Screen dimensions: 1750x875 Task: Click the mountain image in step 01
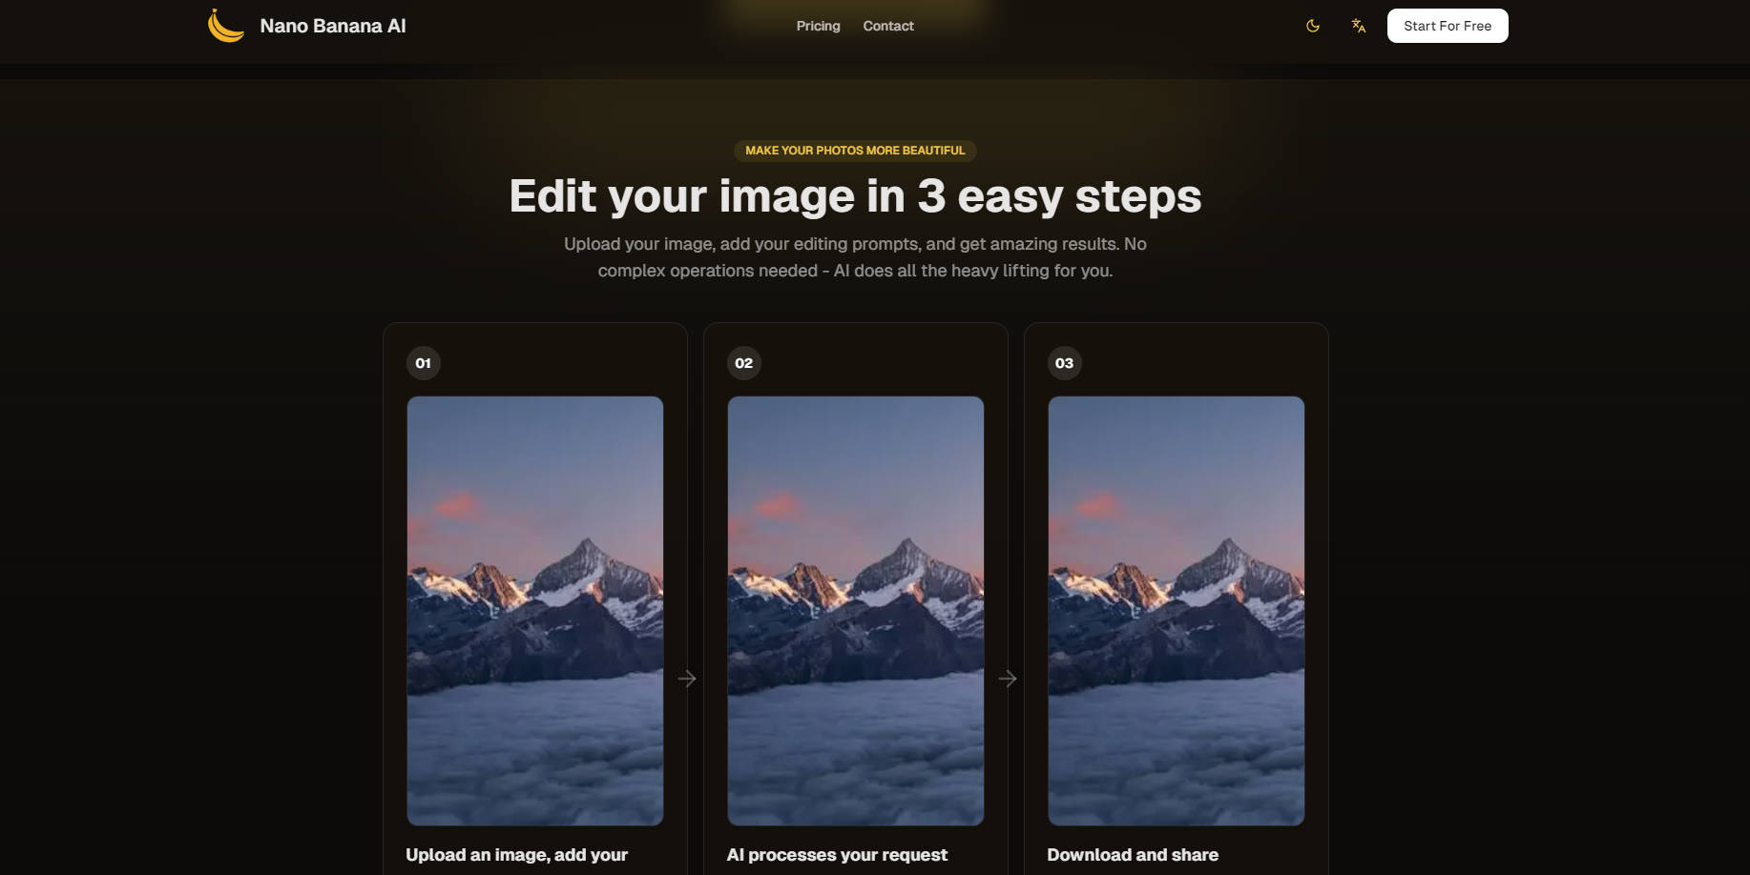[535, 610]
